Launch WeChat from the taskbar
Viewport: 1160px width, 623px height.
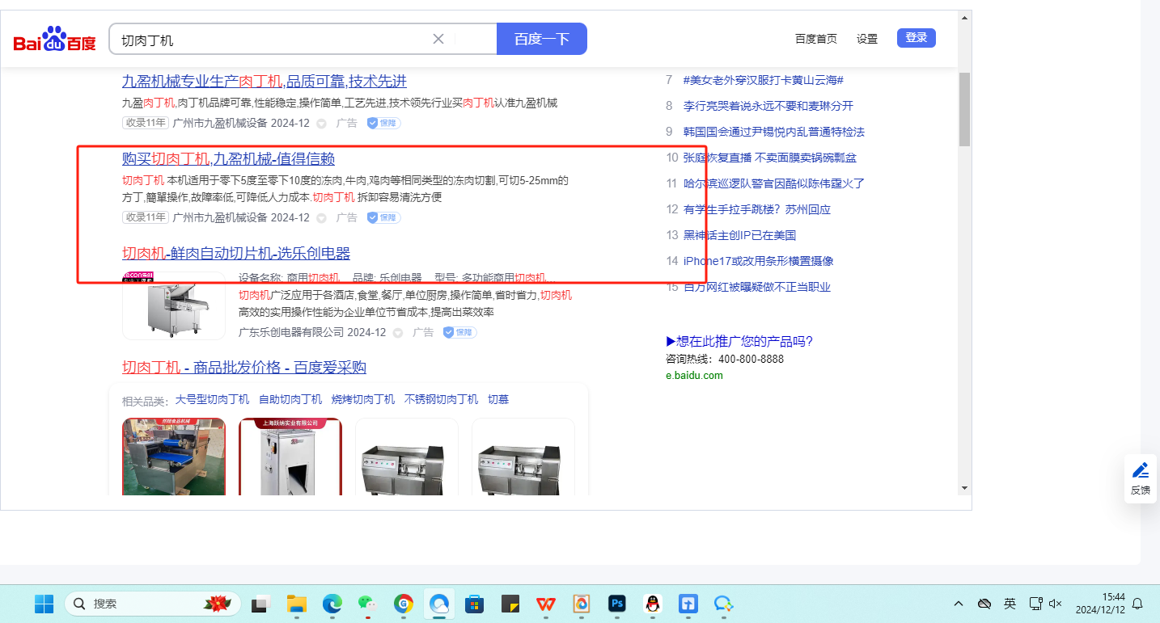(x=368, y=604)
